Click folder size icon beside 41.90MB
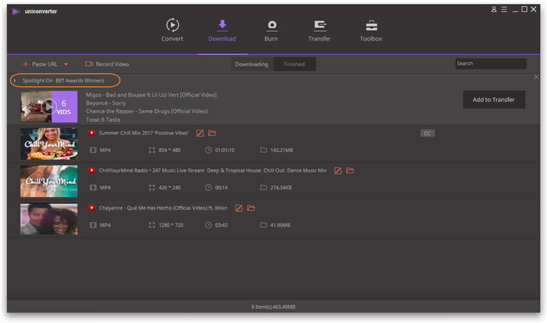 click(x=264, y=225)
